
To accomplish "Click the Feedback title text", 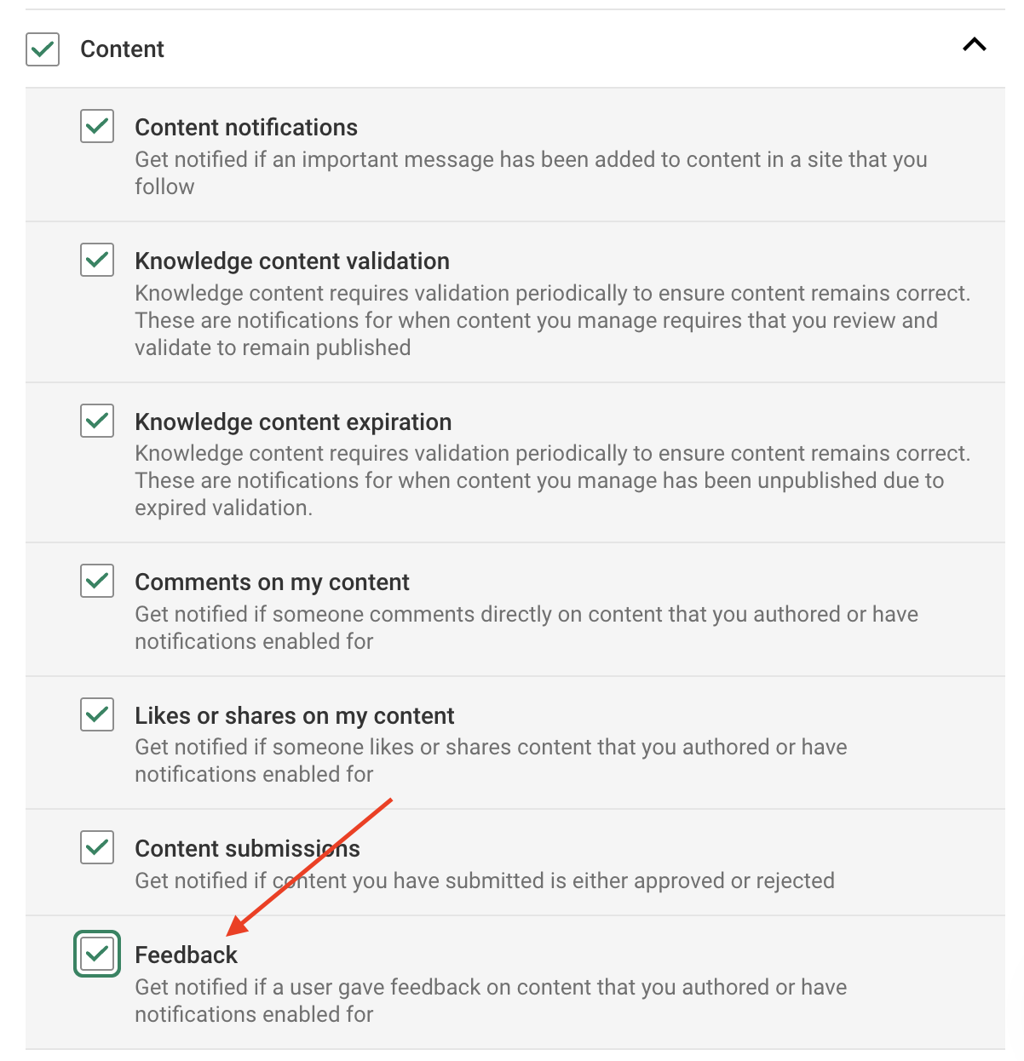I will click(186, 955).
